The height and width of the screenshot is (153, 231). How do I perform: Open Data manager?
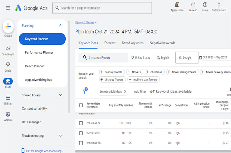coord(31,122)
